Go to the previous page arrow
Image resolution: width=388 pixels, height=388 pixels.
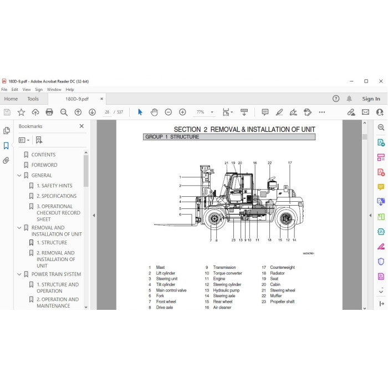tap(78, 113)
